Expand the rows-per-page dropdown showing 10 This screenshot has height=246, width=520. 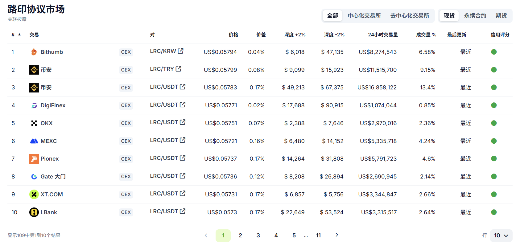(501, 236)
